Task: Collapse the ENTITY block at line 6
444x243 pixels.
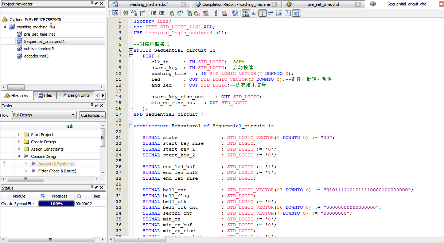Action: 131,50
